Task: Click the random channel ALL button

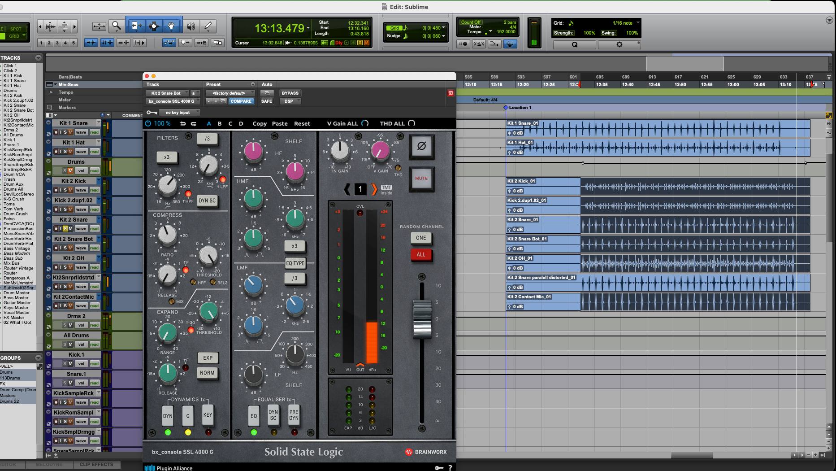Action: click(x=421, y=255)
